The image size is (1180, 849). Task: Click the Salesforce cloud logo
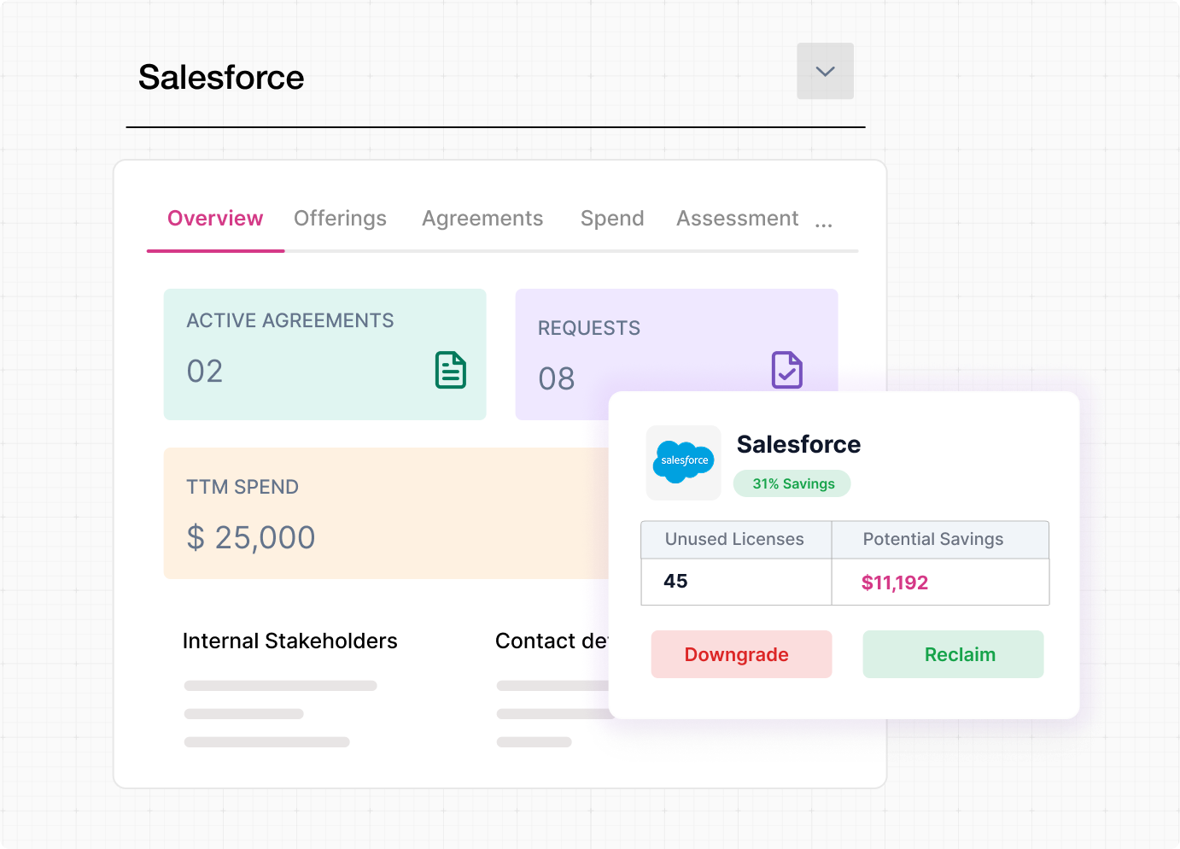click(x=684, y=462)
